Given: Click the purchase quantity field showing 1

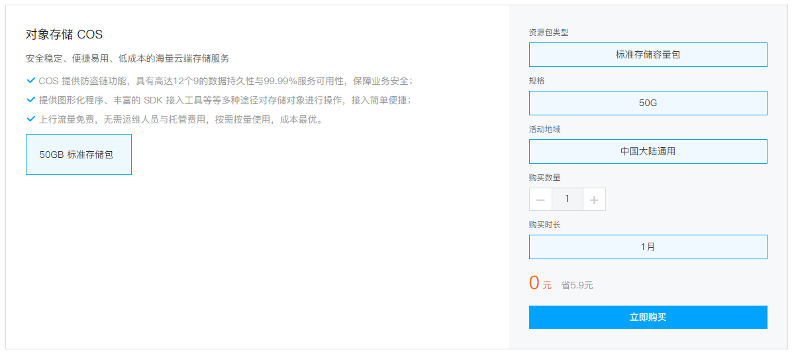Looking at the screenshot, I should tap(567, 200).
